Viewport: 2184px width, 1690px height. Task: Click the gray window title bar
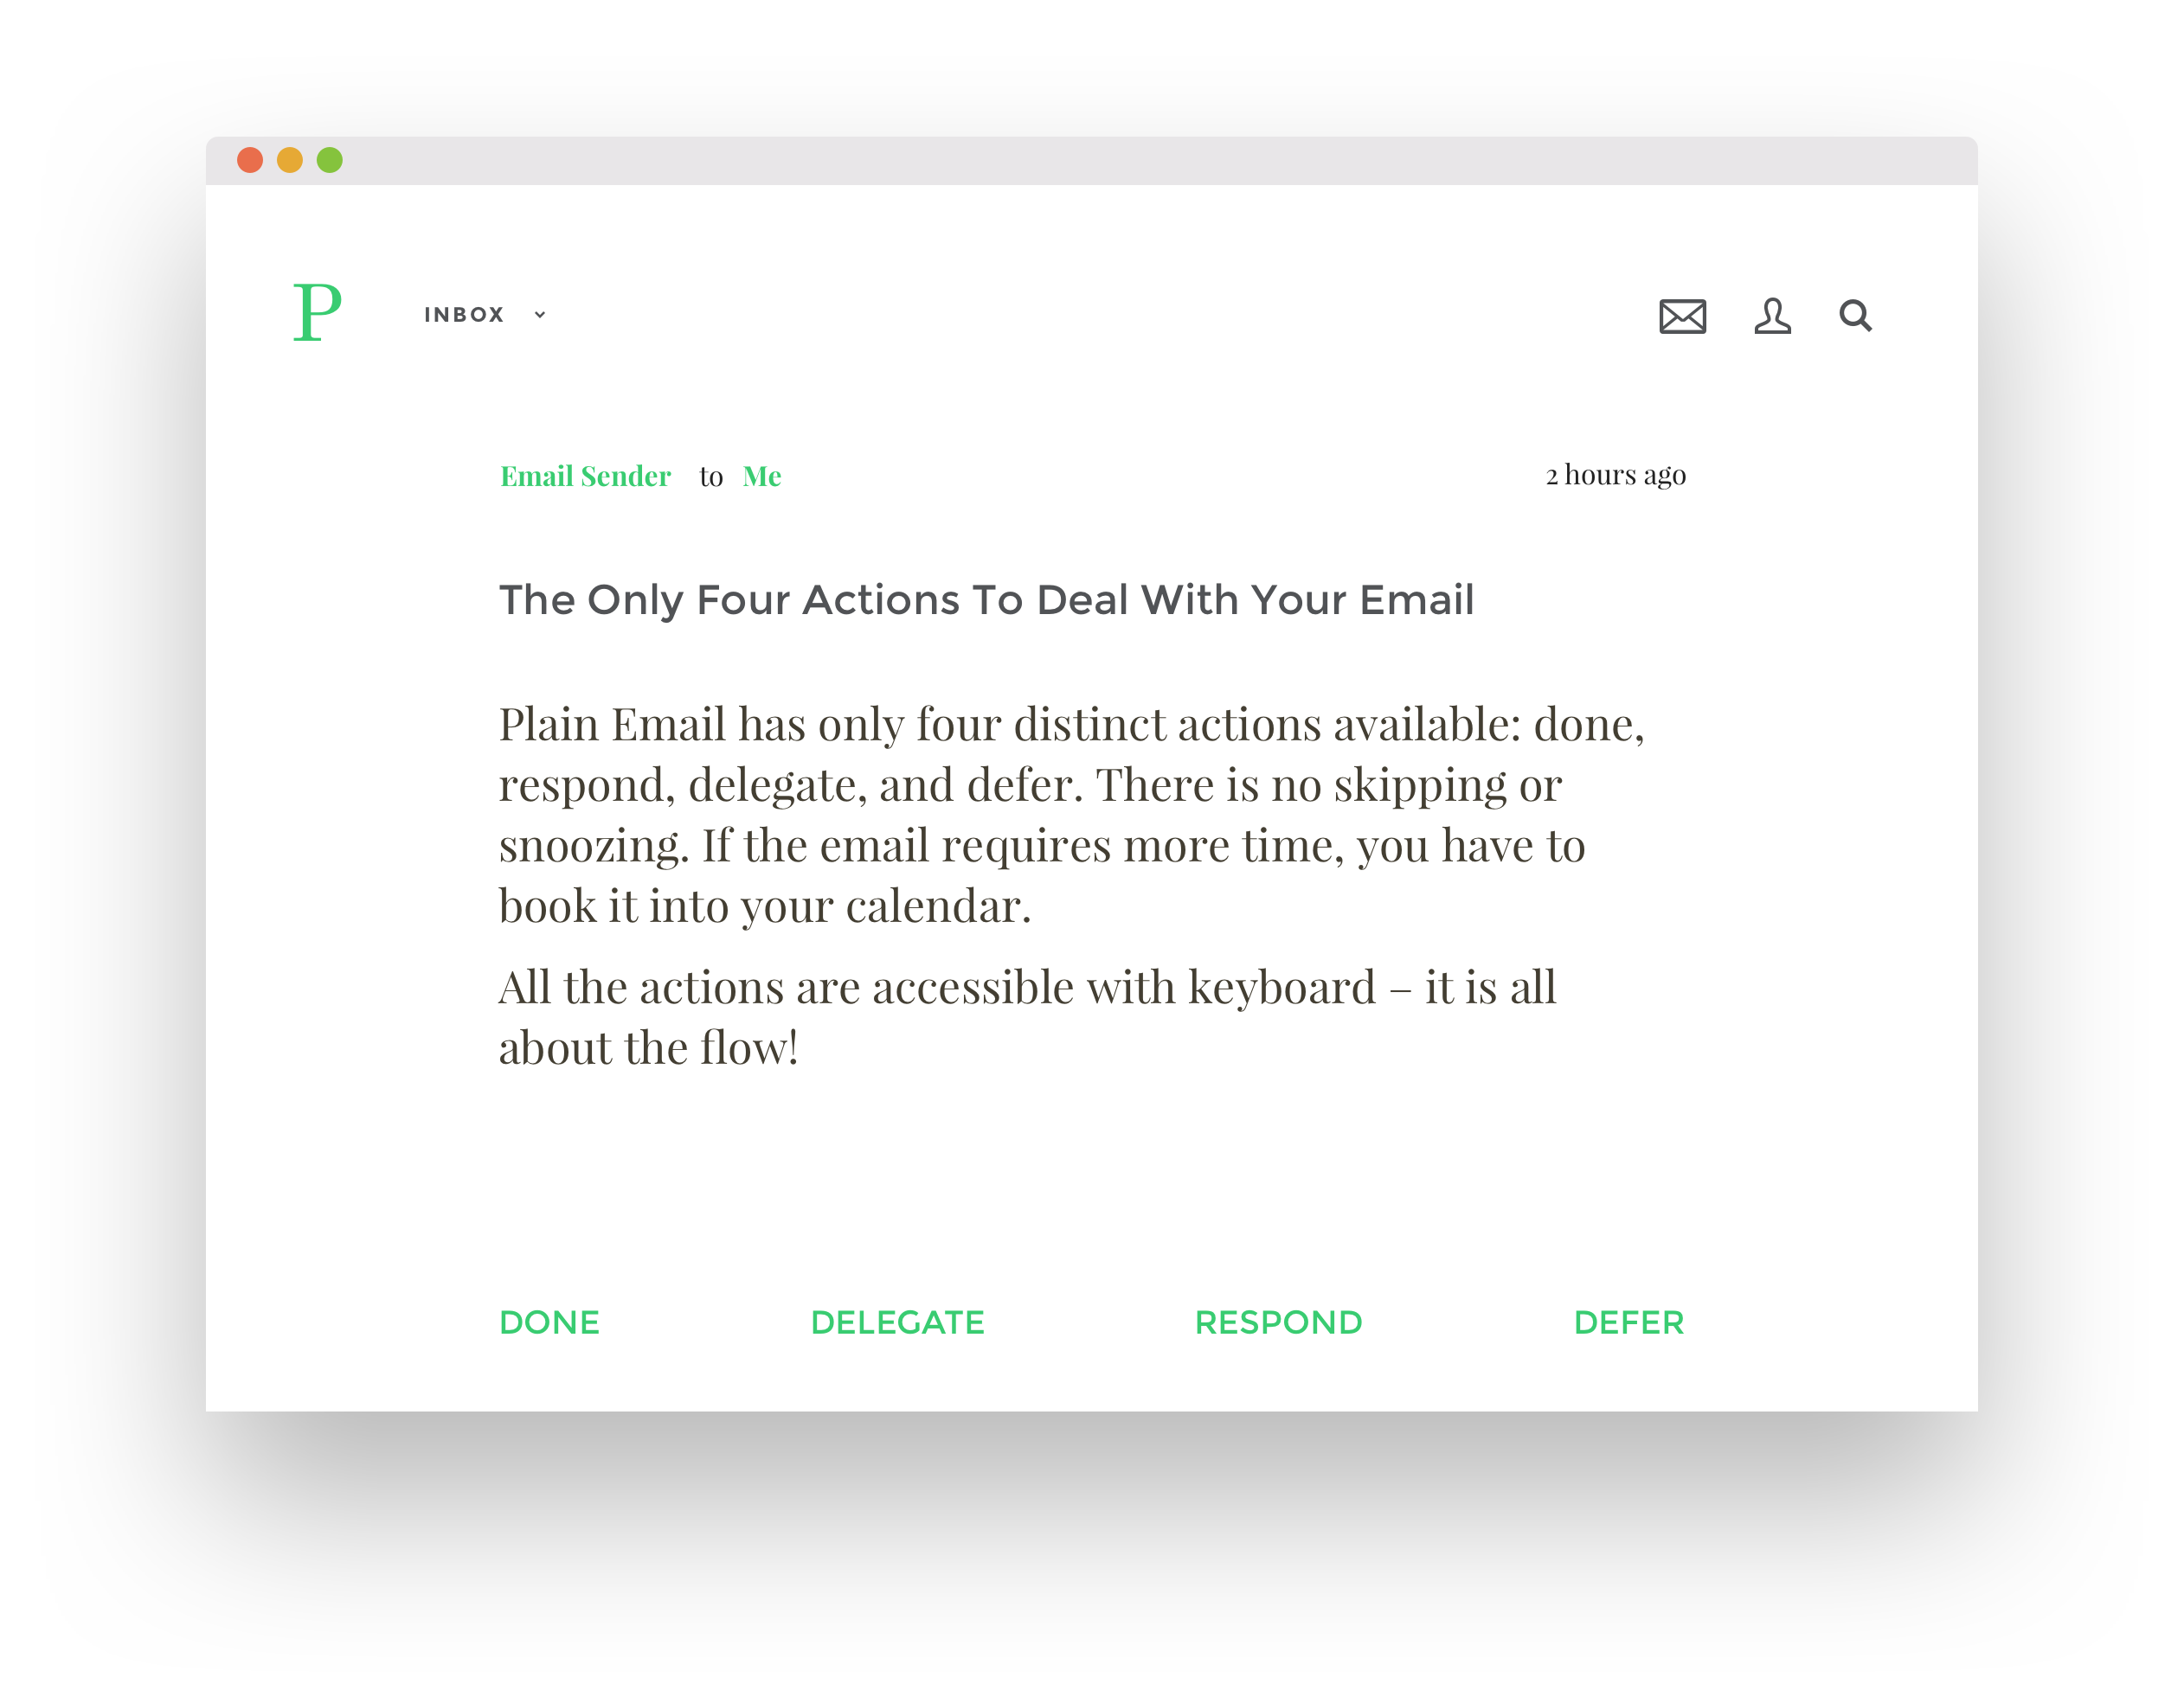click(x=1100, y=160)
